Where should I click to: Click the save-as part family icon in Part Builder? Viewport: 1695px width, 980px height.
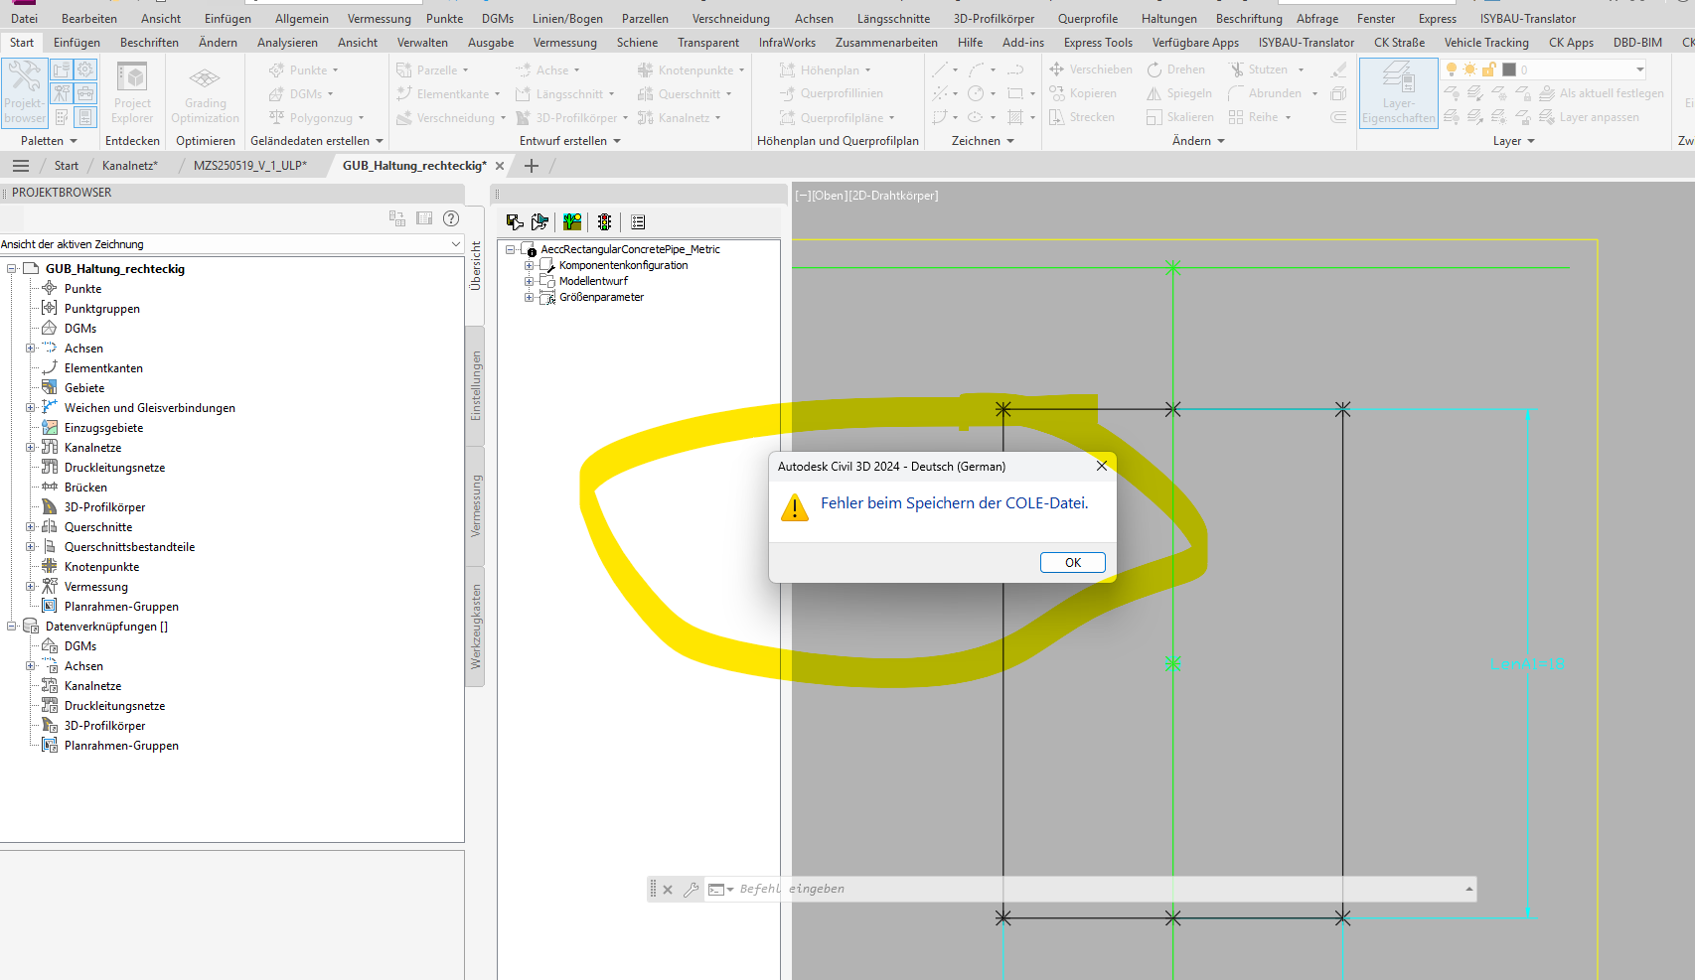(539, 222)
